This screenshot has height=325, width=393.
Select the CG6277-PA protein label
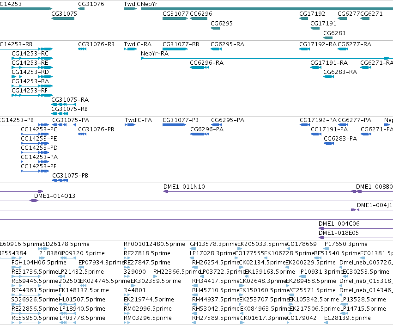point(355,120)
